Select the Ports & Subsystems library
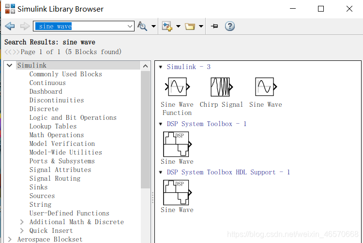The image size is (363, 243). (x=62, y=161)
